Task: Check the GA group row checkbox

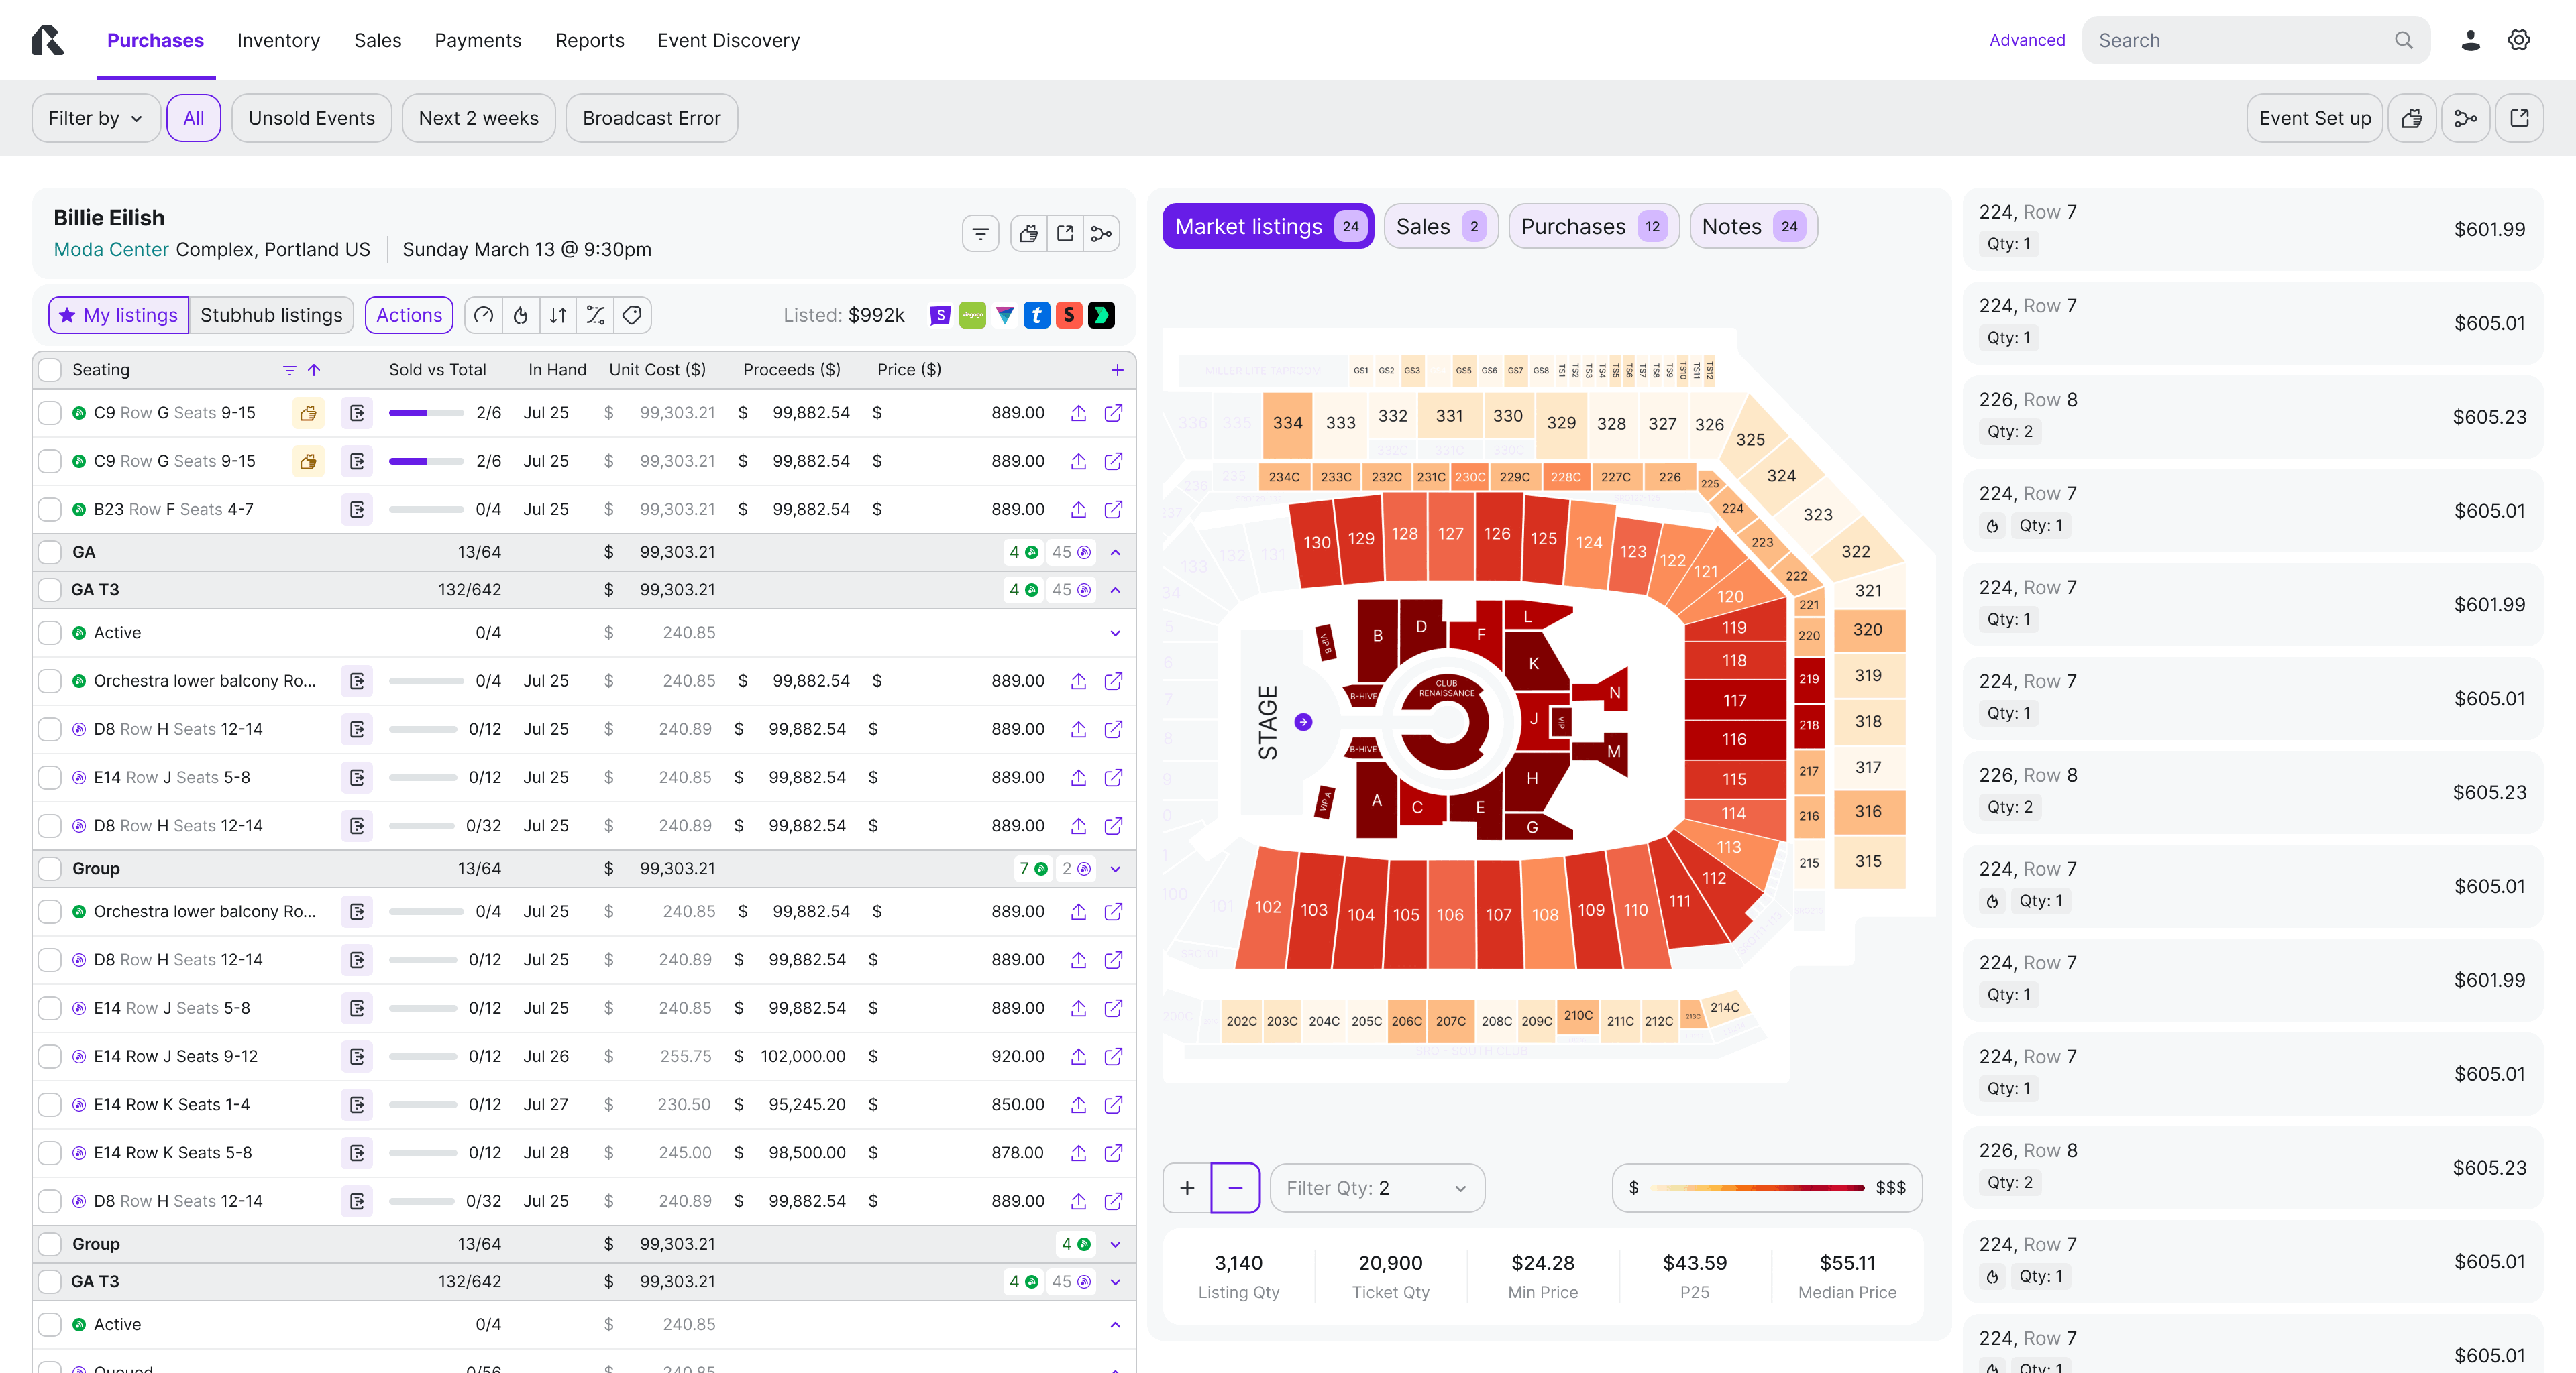Action: click(49, 552)
